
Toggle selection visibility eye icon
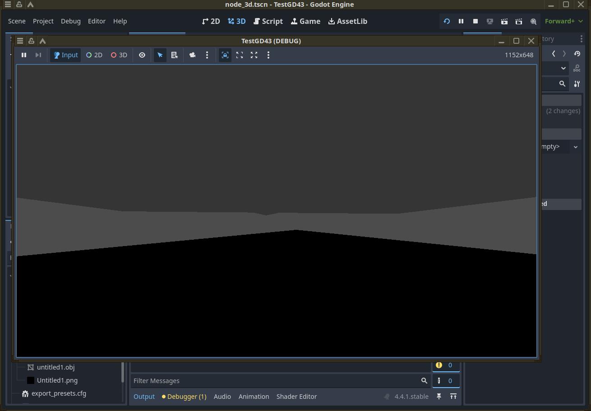142,55
